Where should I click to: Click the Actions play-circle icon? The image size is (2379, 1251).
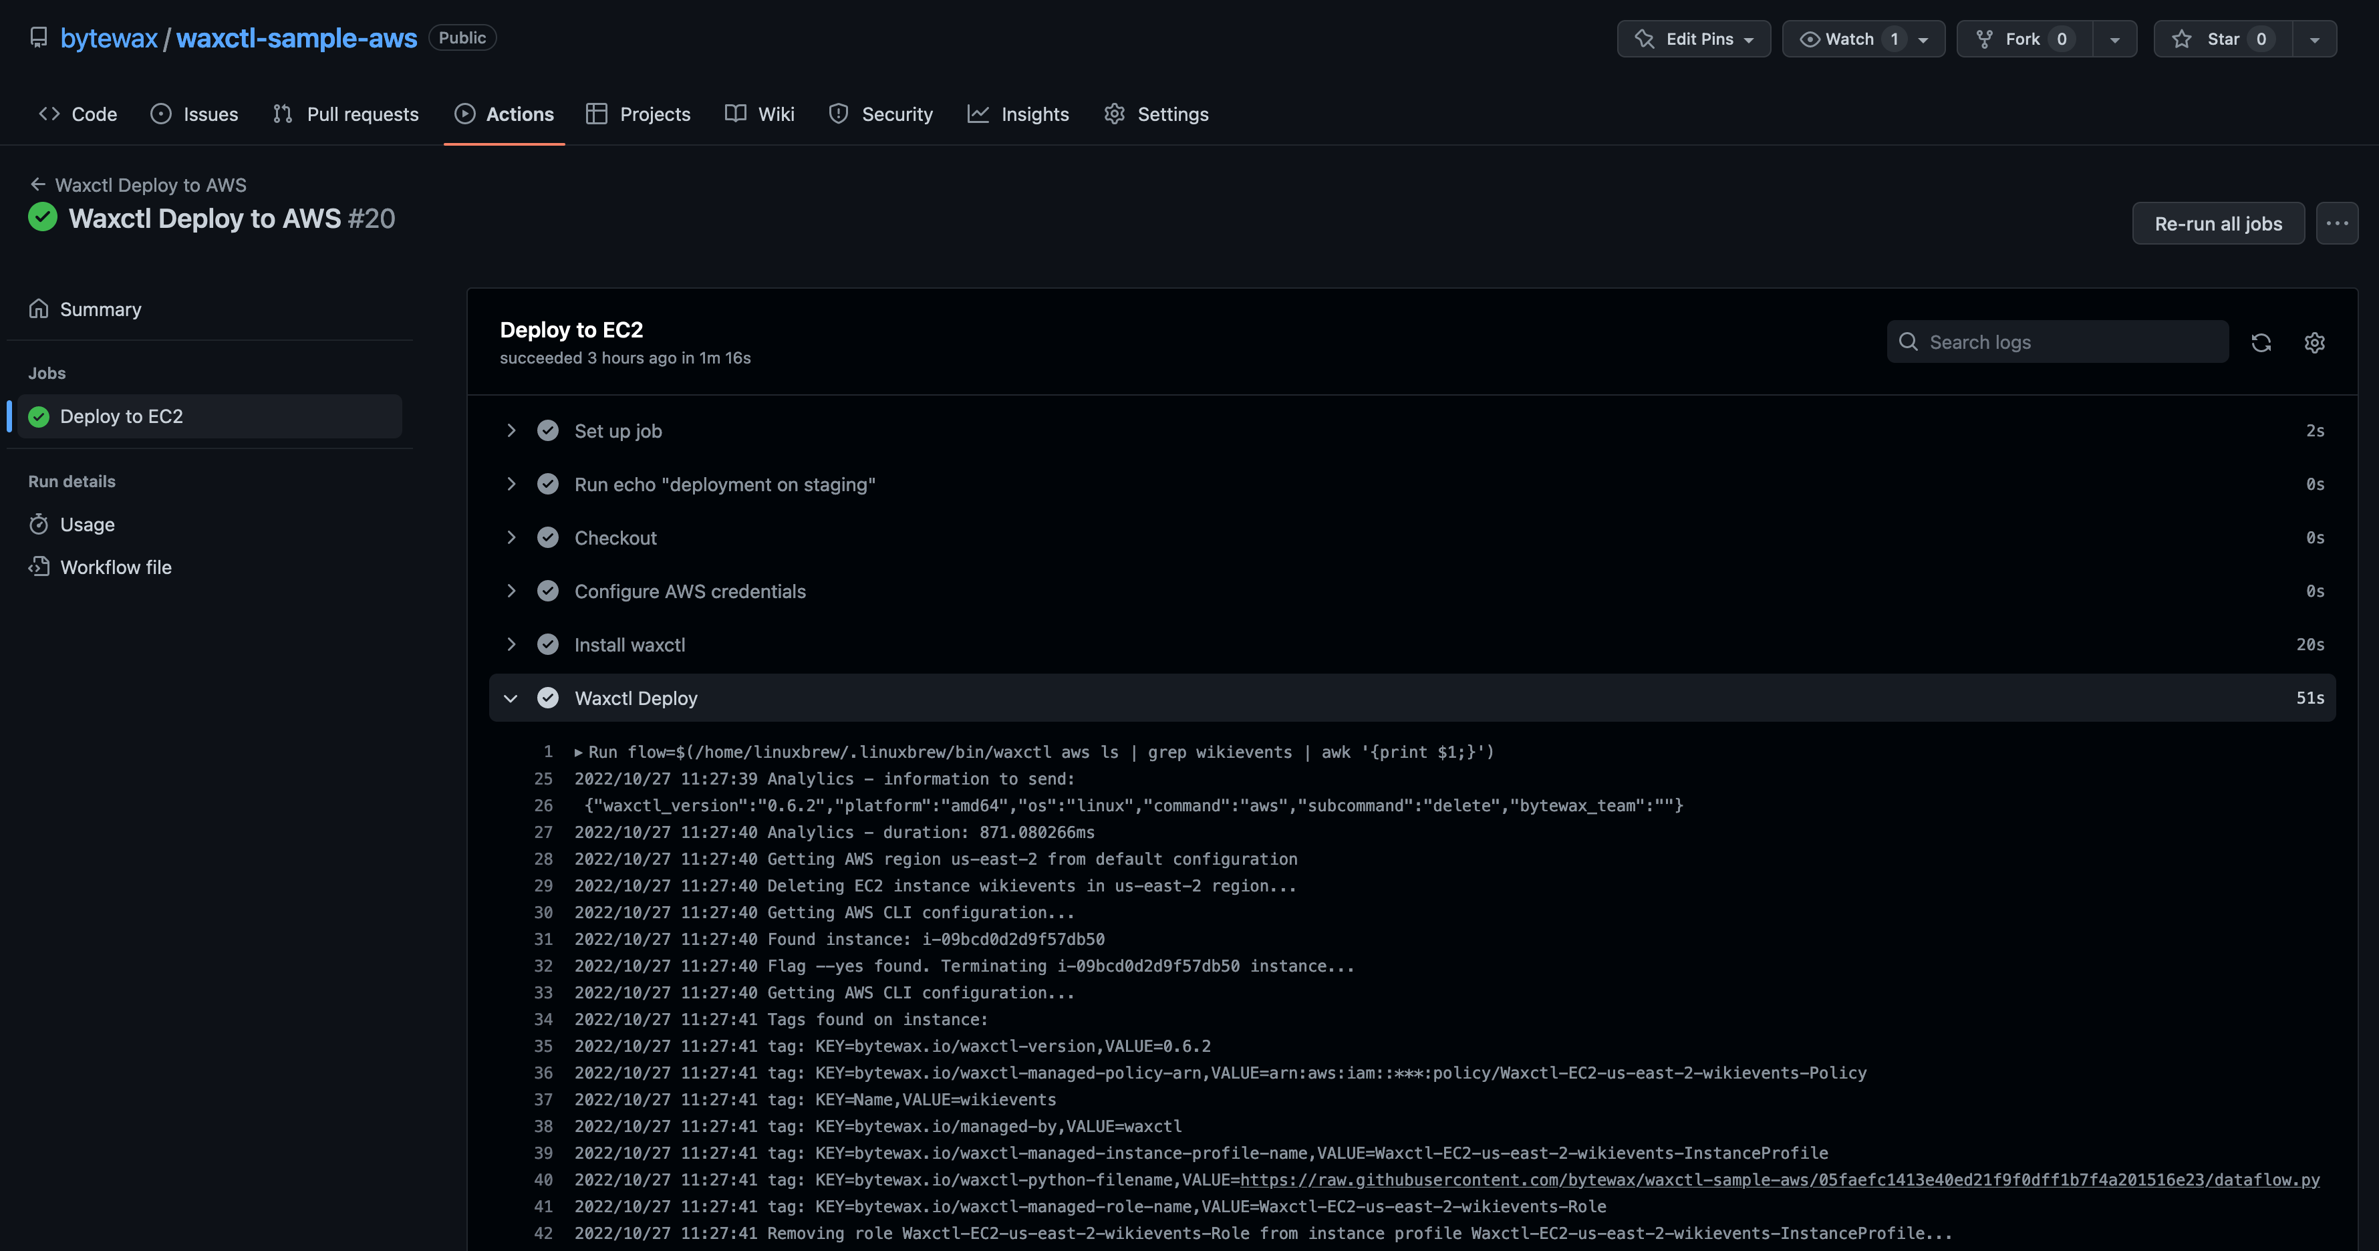coord(464,114)
